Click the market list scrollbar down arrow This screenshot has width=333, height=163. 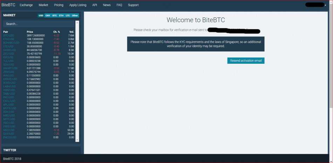77,140
